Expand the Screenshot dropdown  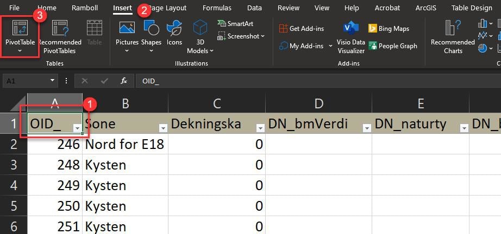coord(241,36)
